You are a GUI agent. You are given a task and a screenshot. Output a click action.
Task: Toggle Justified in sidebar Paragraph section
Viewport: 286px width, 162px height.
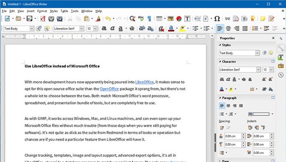(x=241, y=106)
